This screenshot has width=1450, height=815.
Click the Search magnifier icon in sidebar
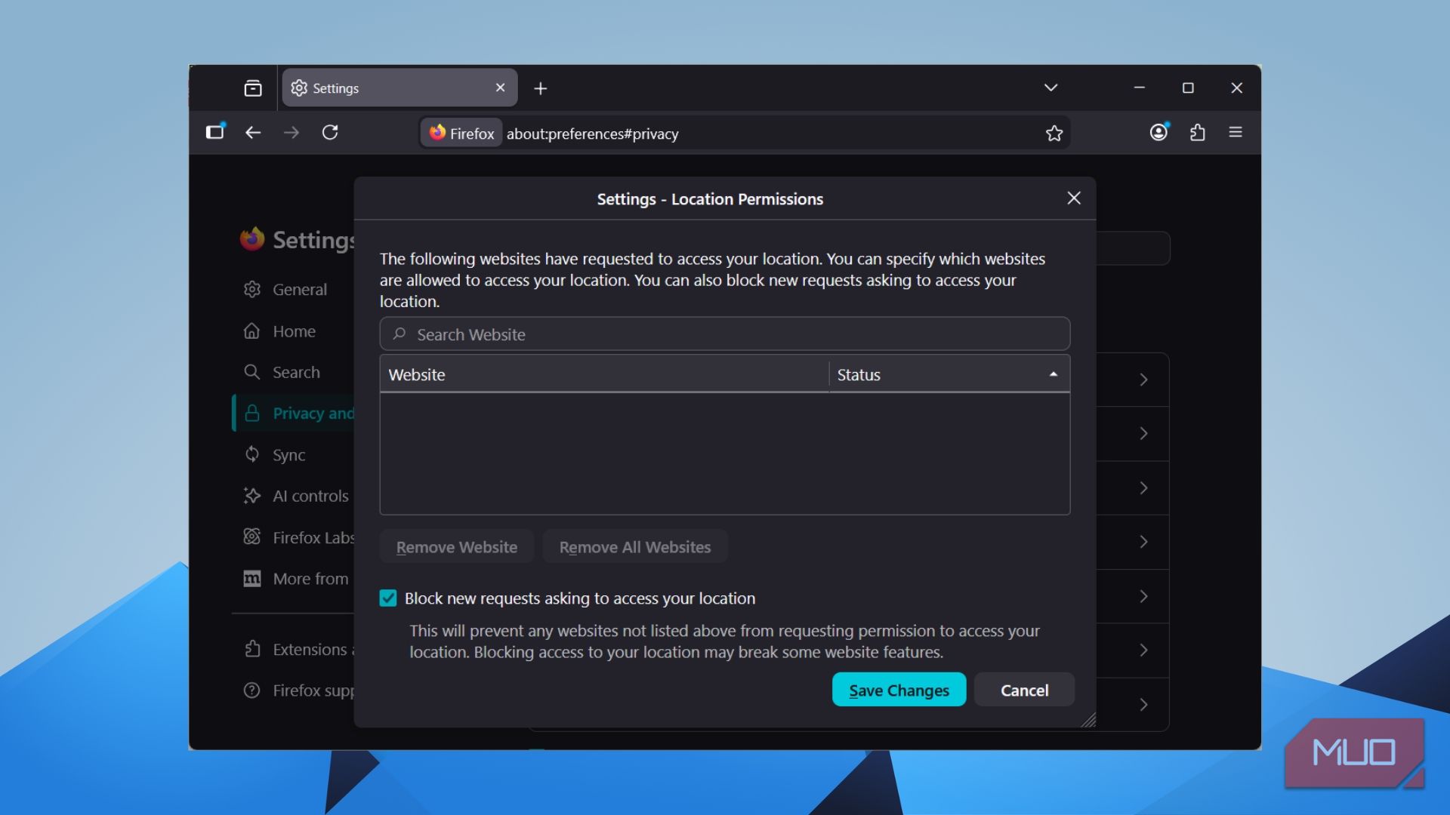(252, 372)
